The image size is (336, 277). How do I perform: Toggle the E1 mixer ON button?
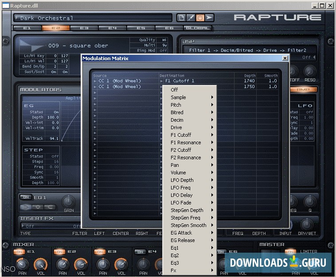19,252
